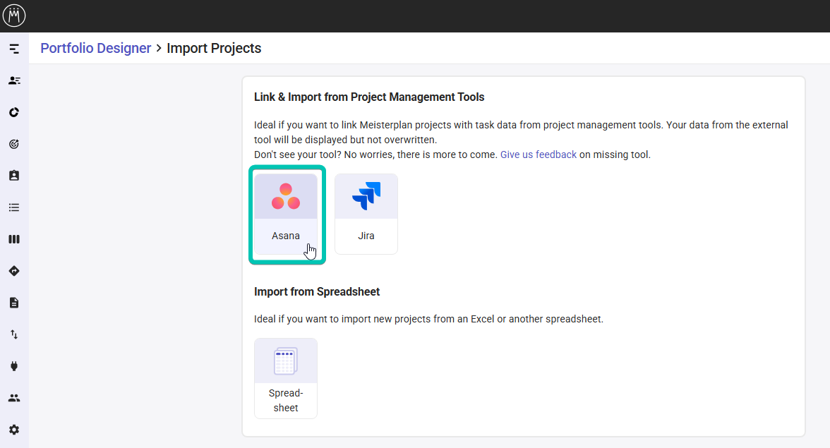830x448 pixels.
Task: Open Settings with the gear icon
Action: click(x=14, y=429)
